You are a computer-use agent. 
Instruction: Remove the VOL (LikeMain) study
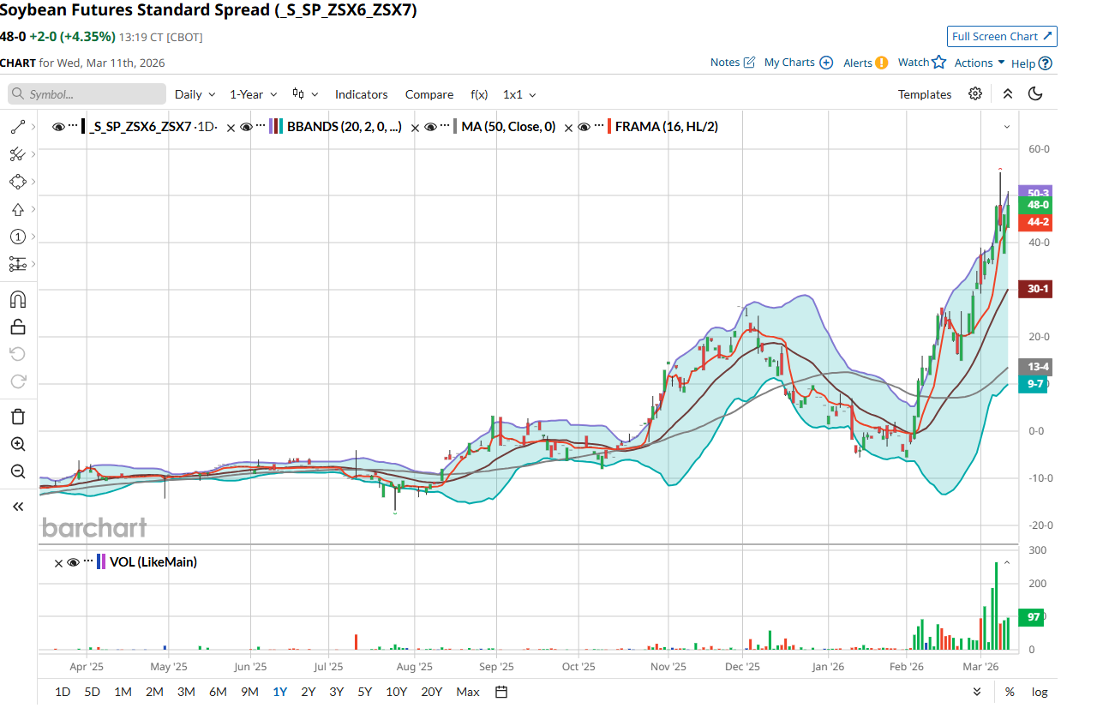(x=58, y=563)
